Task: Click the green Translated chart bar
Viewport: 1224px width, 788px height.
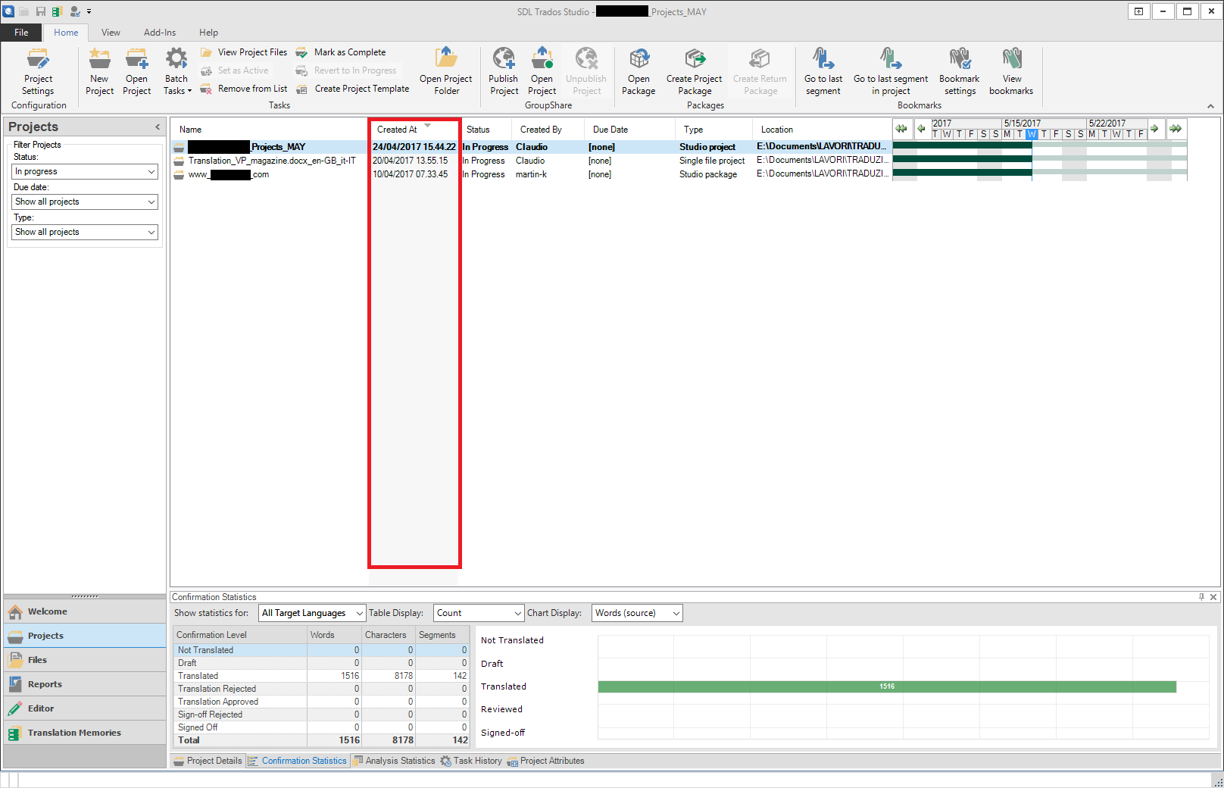Action: click(x=887, y=686)
